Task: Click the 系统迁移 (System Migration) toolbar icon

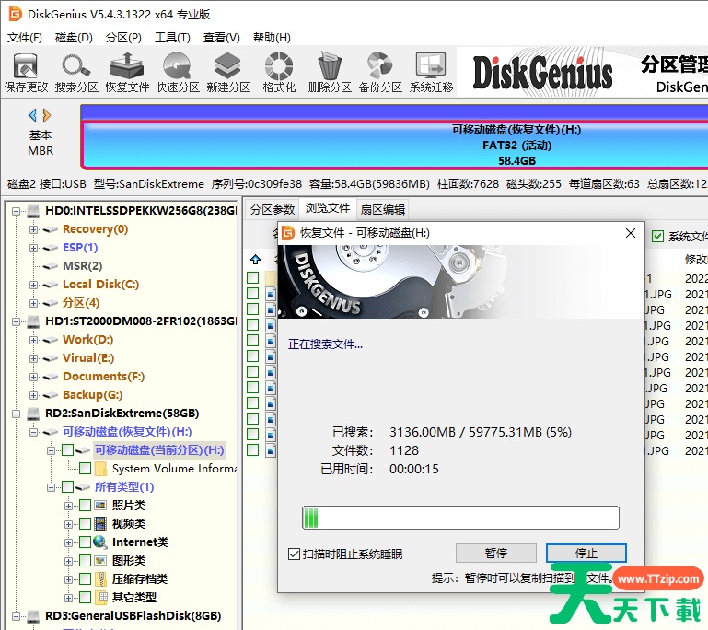Action: 431,72
